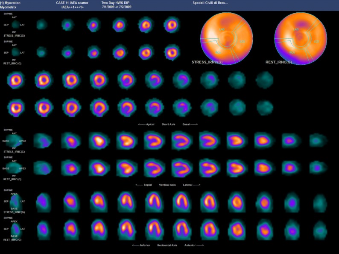Screen dimensions: 339x254
Task: Click the Vertical Axis row label
Action: point(167,185)
